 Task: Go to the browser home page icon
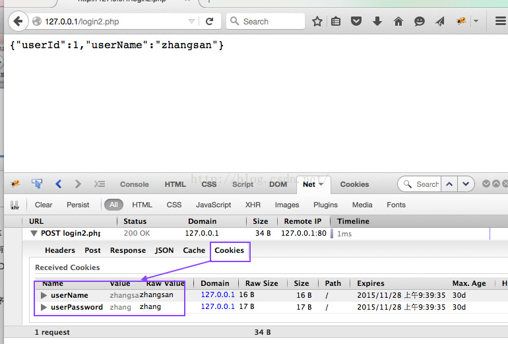pyautogui.click(x=398, y=21)
